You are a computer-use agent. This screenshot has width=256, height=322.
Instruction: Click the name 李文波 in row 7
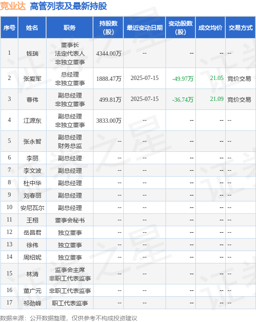(x=32, y=171)
